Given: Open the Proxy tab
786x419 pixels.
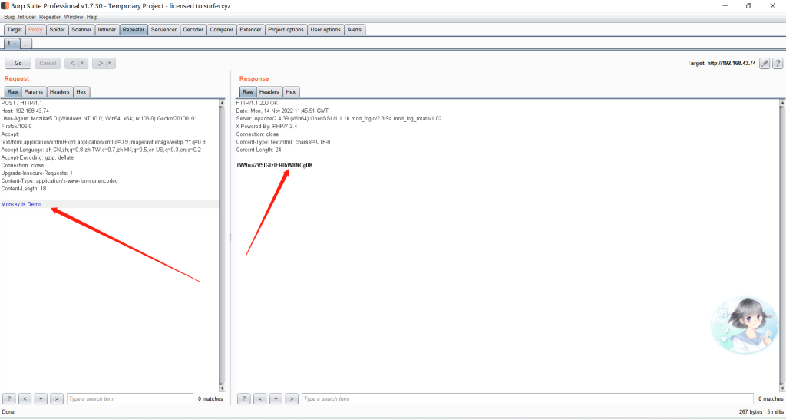Looking at the screenshot, I should 36,30.
